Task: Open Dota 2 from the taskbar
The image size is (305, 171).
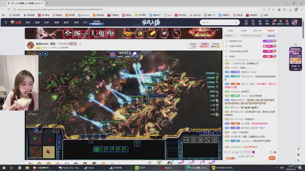Action: [166, 168]
